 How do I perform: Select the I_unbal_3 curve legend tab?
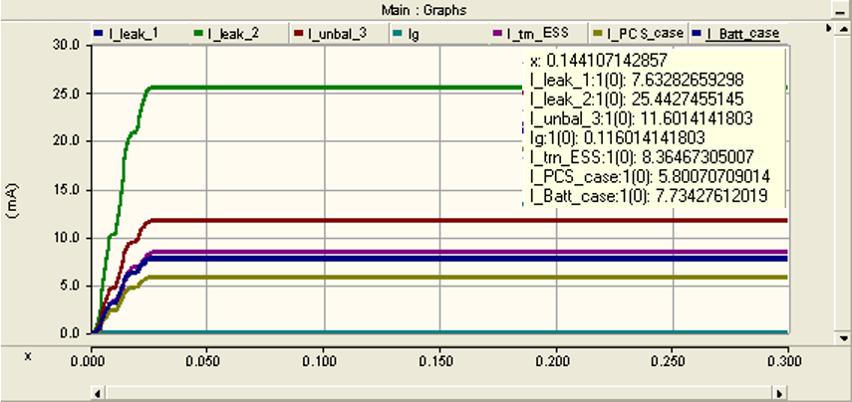338,33
